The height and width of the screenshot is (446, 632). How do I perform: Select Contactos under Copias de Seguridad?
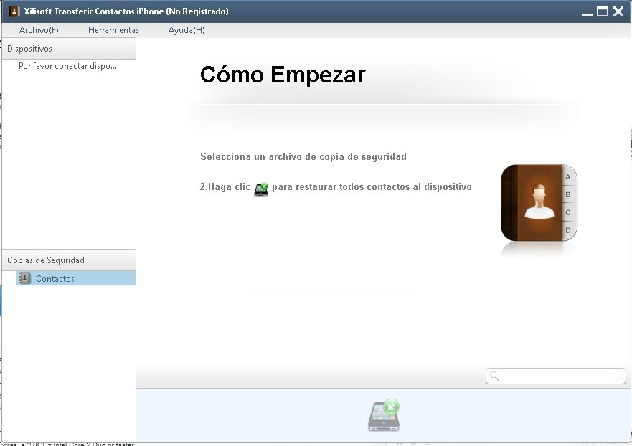76,278
